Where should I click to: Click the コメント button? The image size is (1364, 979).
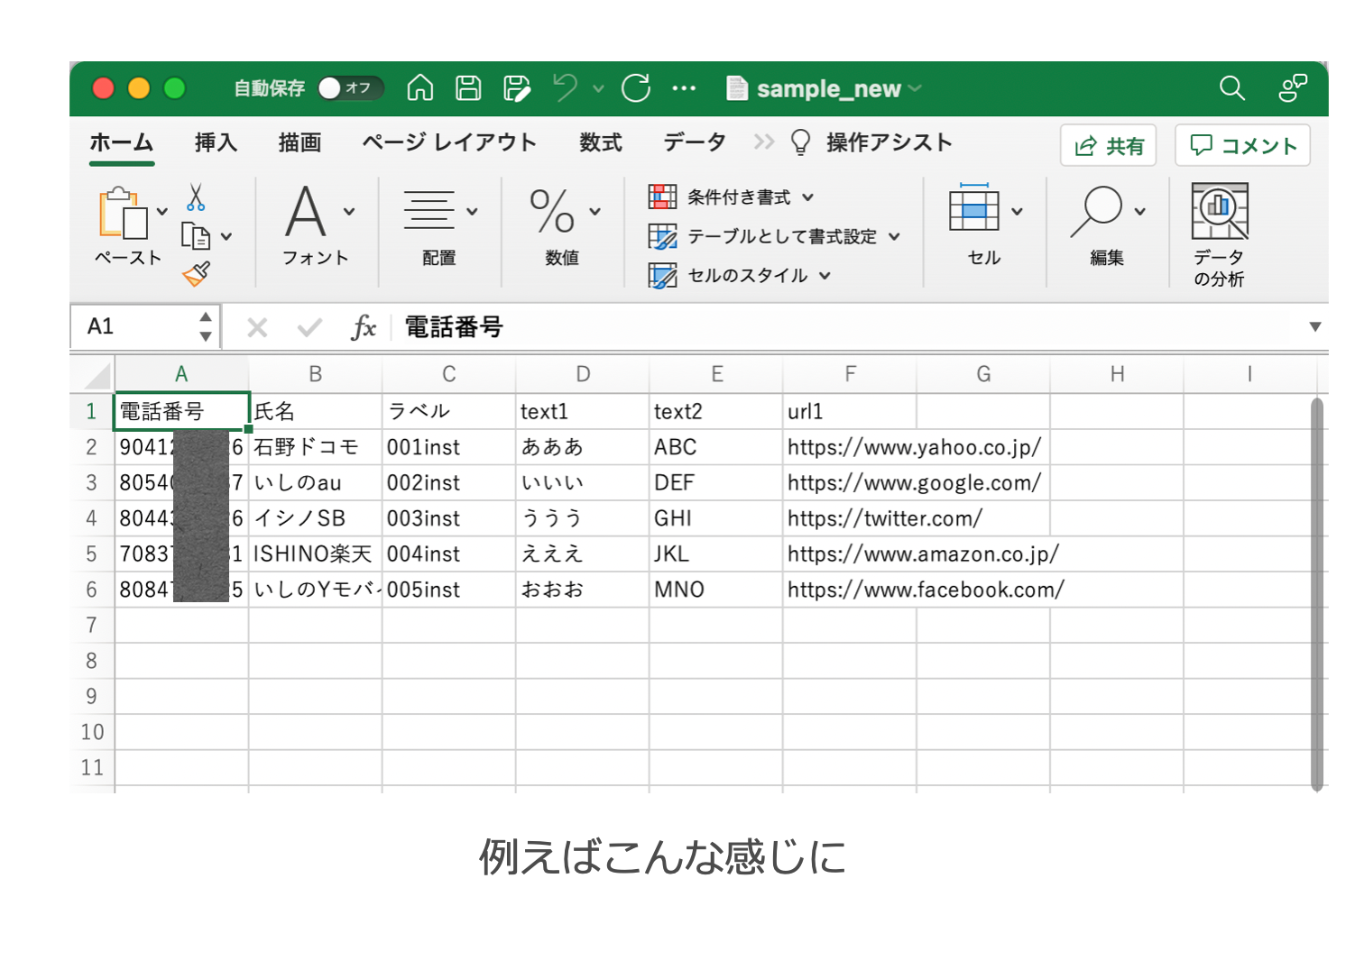1242,146
